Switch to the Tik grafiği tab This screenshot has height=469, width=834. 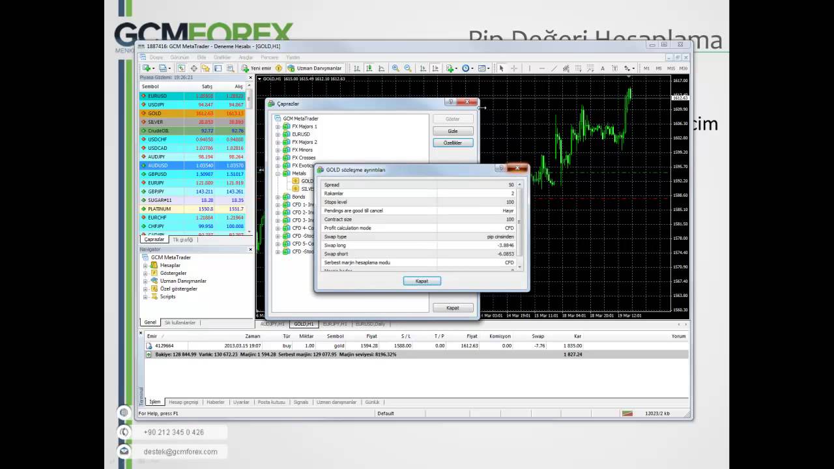[x=182, y=240]
